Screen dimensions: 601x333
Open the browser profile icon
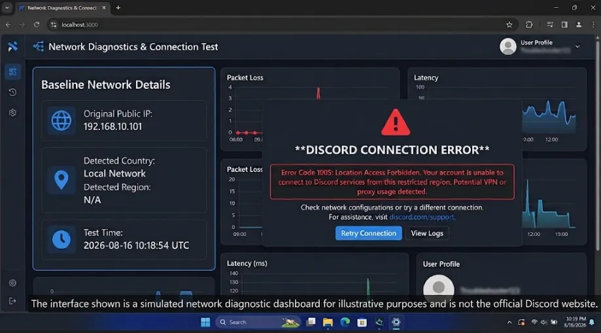[x=579, y=25]
